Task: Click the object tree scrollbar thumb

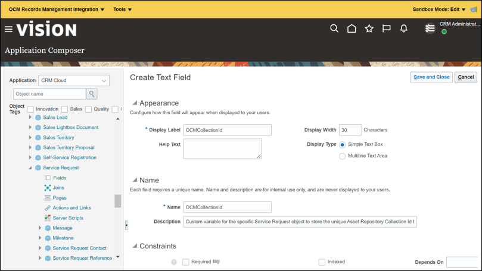Action: [118, 201]
